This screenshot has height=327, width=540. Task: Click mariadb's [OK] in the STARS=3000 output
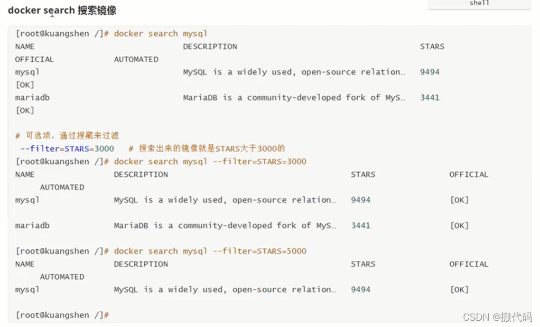coord(459,226)
